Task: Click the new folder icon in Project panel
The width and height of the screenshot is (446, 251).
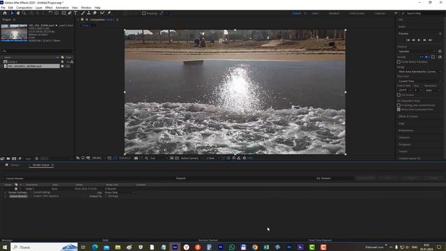Action: (x=8, y=158)
